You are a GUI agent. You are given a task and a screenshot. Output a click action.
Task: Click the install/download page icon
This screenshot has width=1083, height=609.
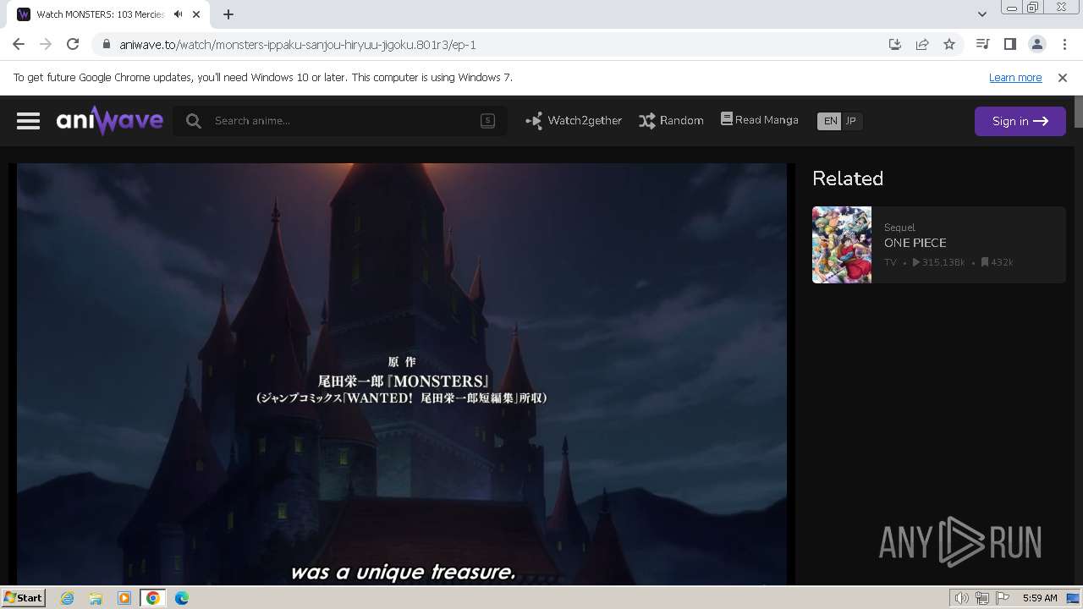pyautogui.click(x=895, y=44)
